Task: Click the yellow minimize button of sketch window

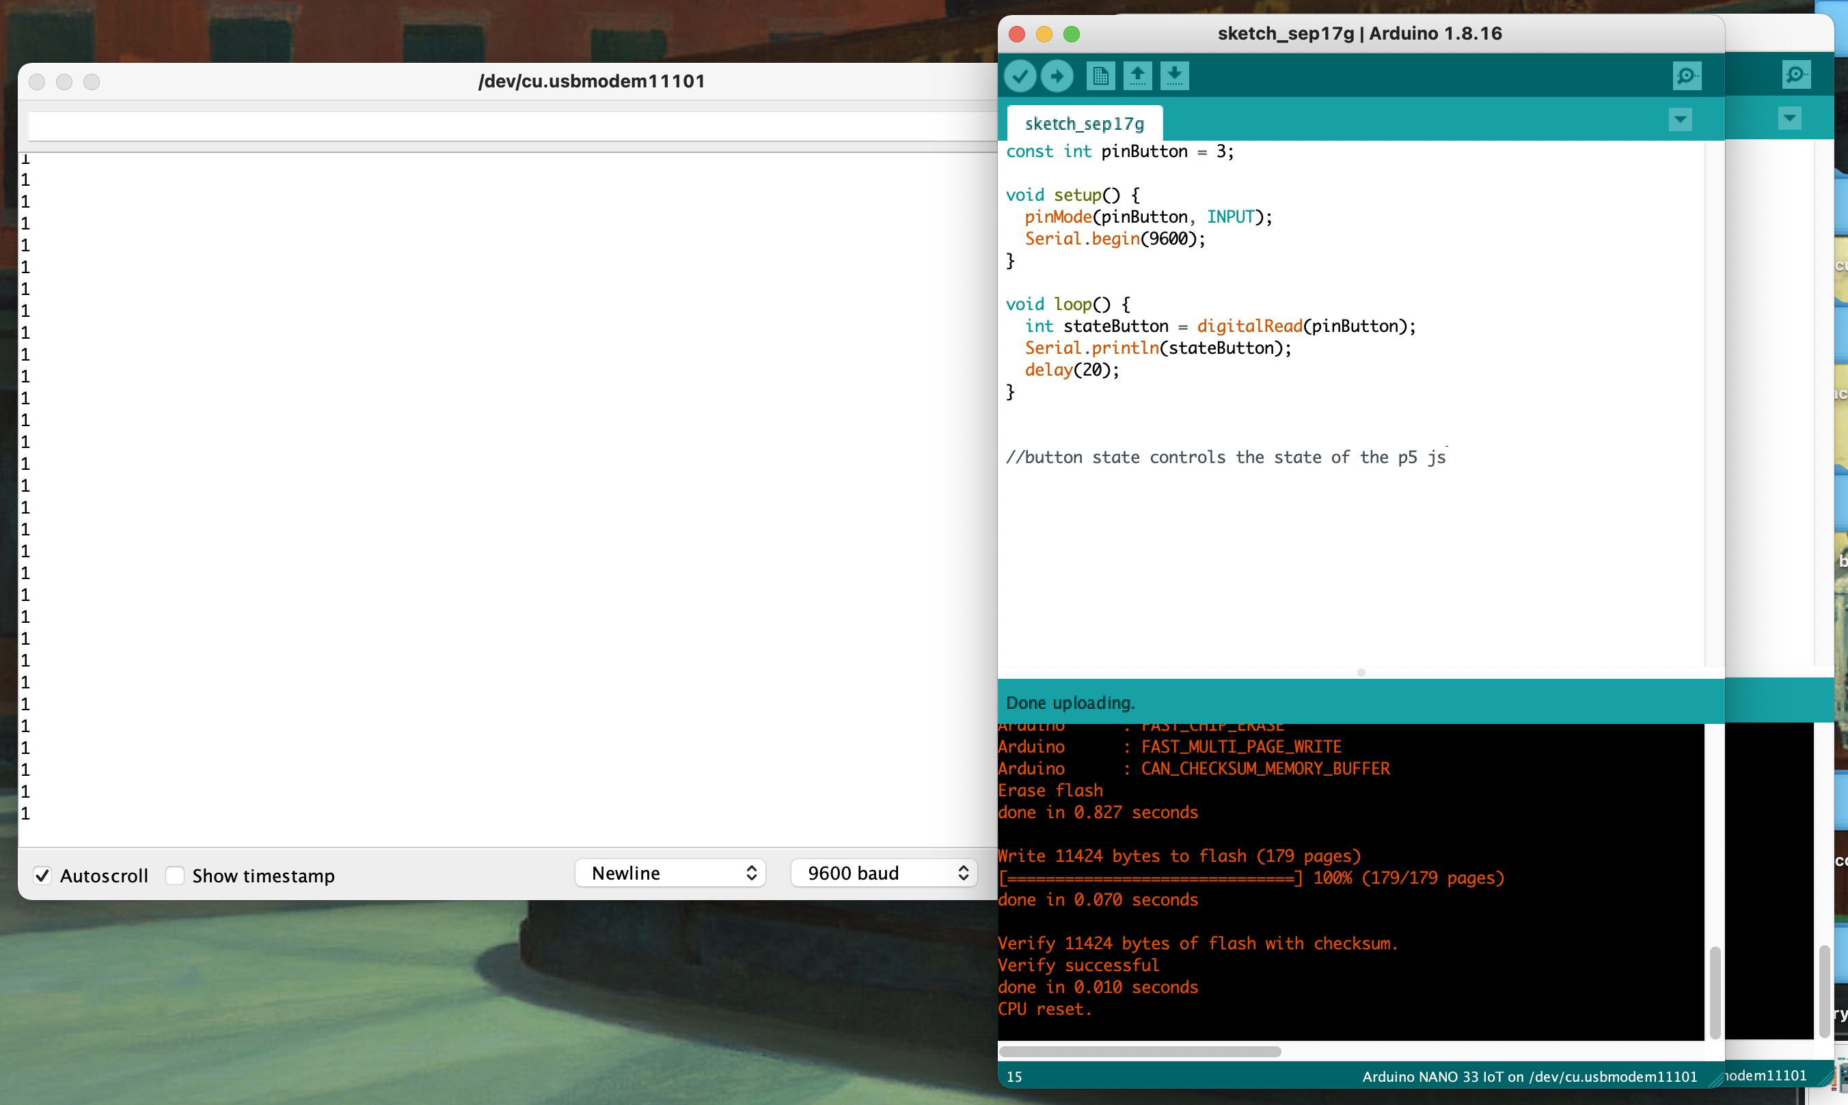Action: pos(1044,34)
